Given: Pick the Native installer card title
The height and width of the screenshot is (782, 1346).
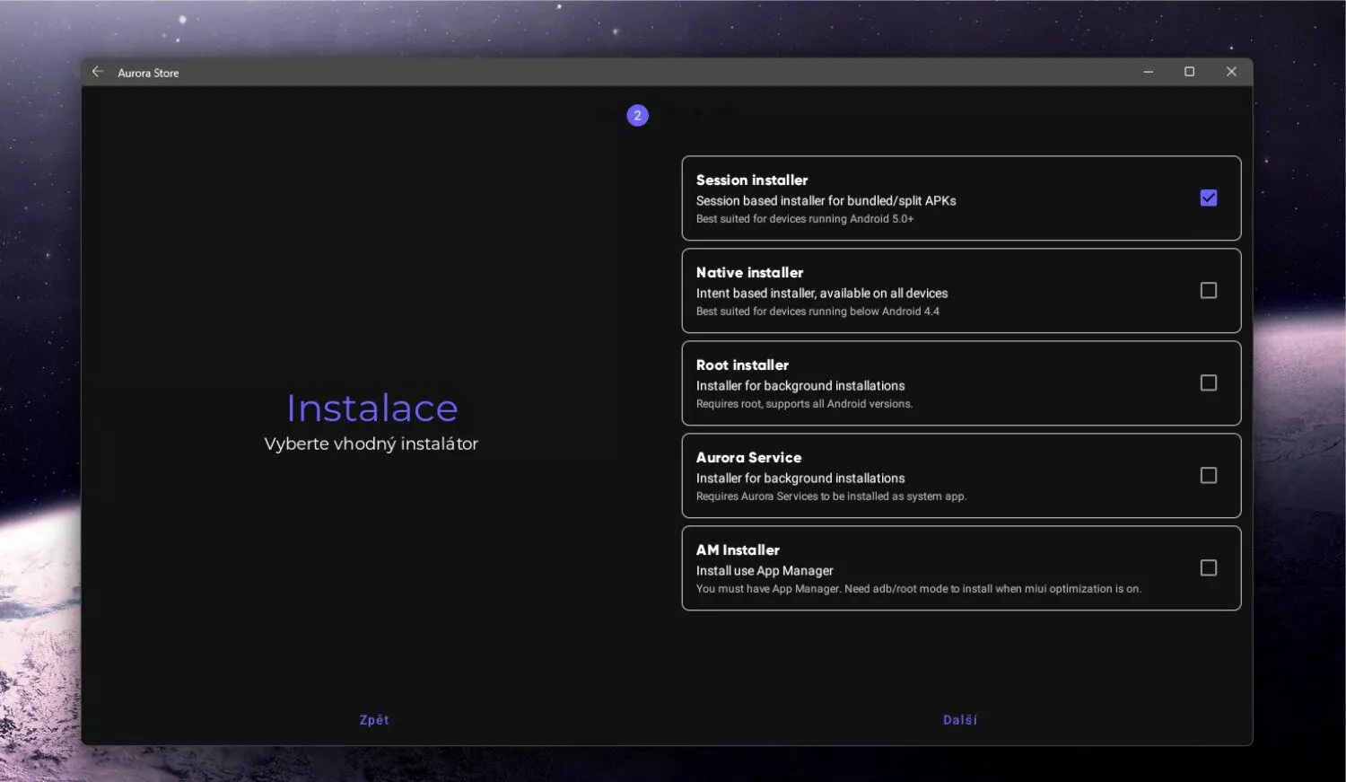Looking at the screenshot, I should tap(749, 272).
